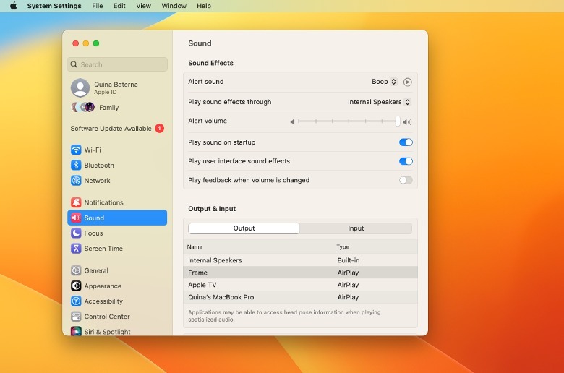Viewport: 564px width, 373px height.
Task: Click the alert volume slider
Action: [347, 121]
